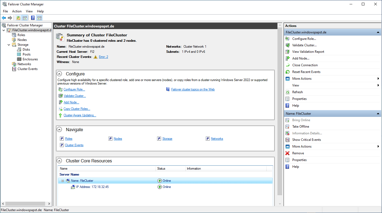This screenshot has width=382, height=213.
Task: Open the Cluster-Aware Updating link
Action: pyautogui.click(x=80, y=115)
